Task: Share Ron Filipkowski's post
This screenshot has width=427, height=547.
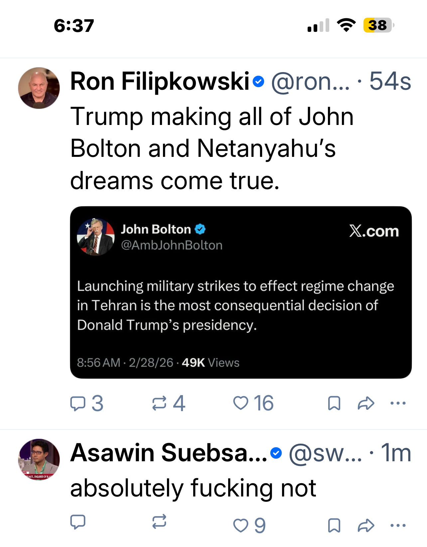Action: pyautogui.click(x=366, y=403)
